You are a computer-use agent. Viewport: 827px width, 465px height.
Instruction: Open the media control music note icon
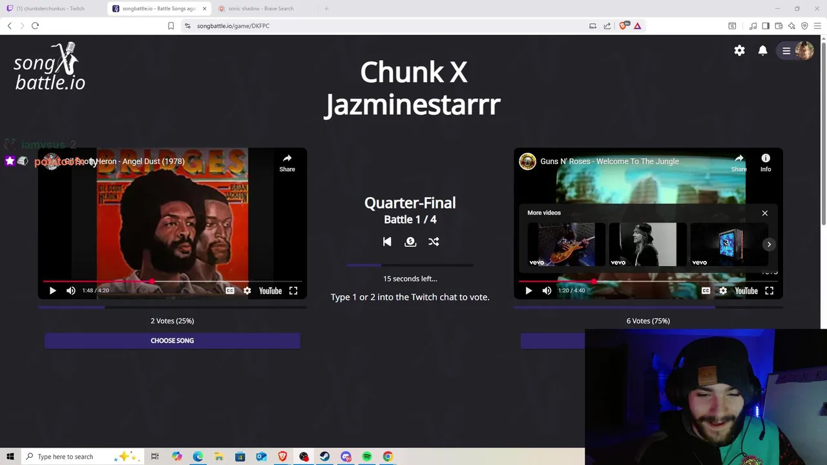pos(753,26)
